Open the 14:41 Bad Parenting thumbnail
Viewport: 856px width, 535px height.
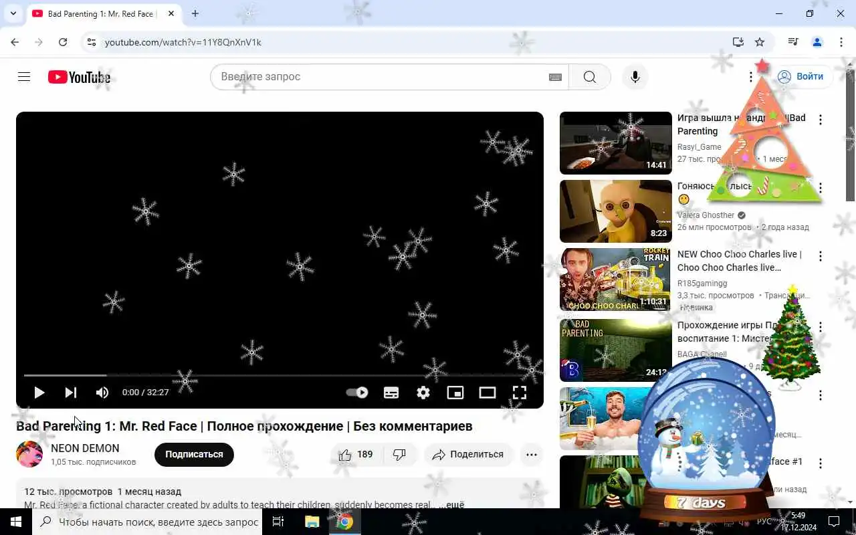click(x=616, y=143)
